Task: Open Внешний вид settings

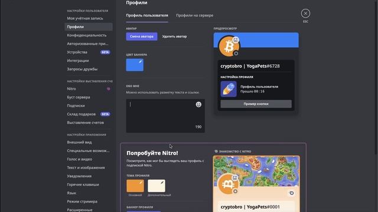Action: pyautogui.click(x=89, y=143)
